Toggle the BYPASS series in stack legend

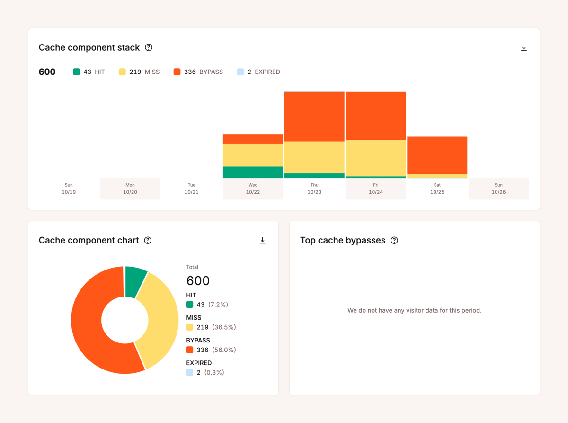coord(198,72)
